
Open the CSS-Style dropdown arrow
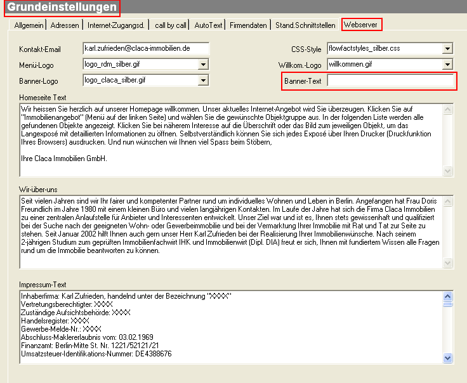pyautogui.click(x=447, y=48)
